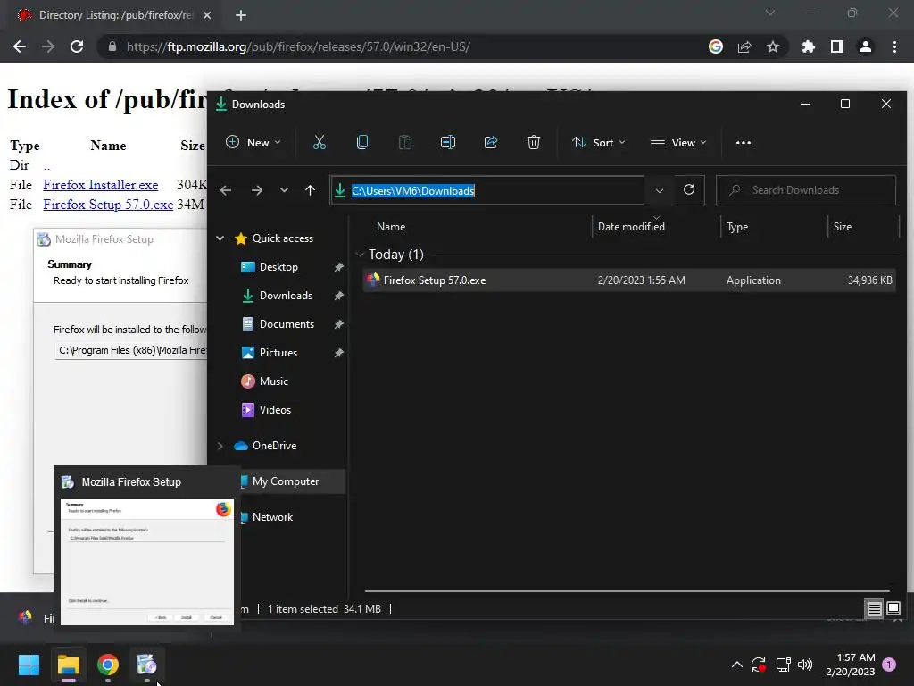Click the Explorer address path field

click(487, 190)
